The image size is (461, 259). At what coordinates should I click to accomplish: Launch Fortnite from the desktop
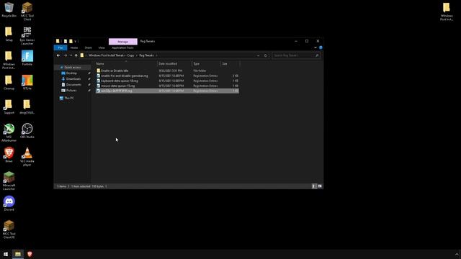coord(27,58)
